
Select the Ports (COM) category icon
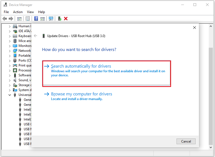click(x=15, y=61)
